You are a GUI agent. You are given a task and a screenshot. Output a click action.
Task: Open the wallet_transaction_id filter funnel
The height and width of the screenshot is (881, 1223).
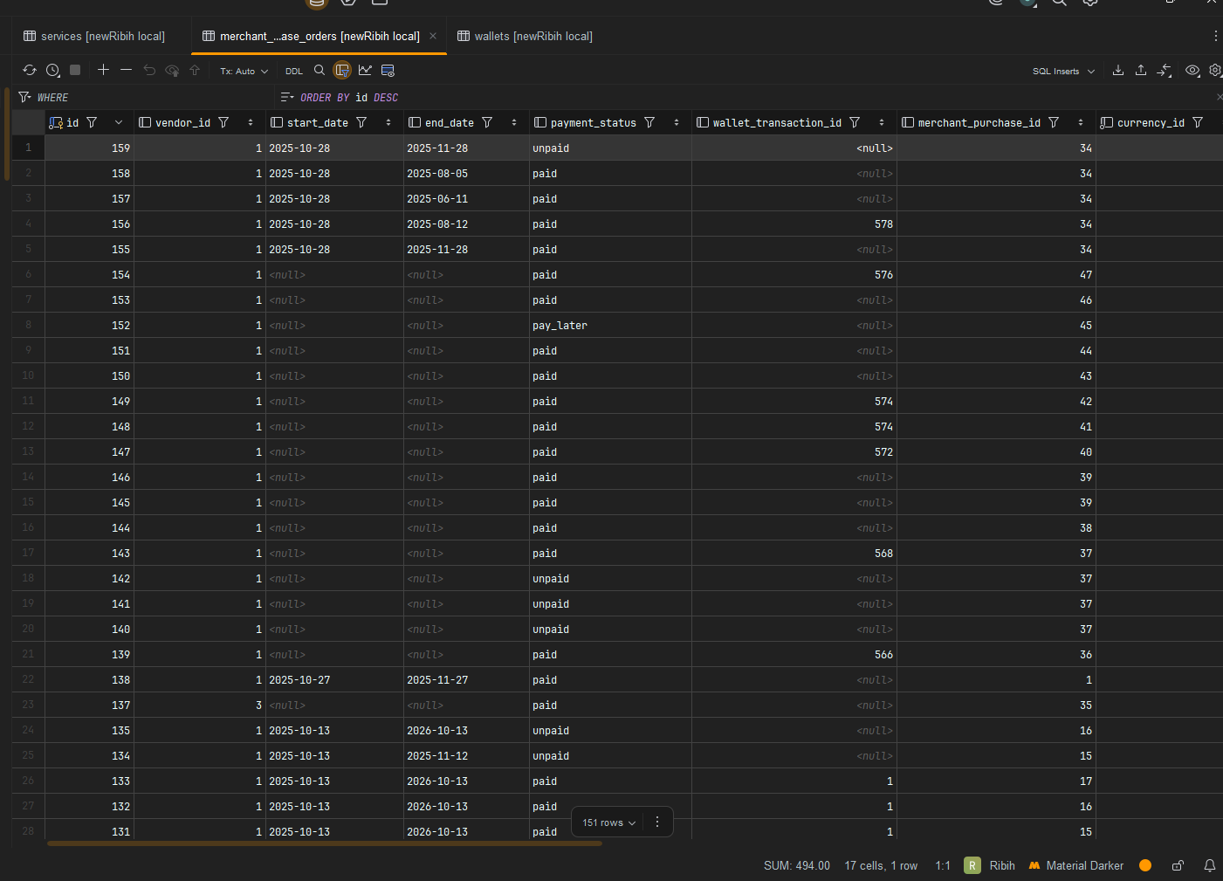pyautogui.click(x=855, y=123)
